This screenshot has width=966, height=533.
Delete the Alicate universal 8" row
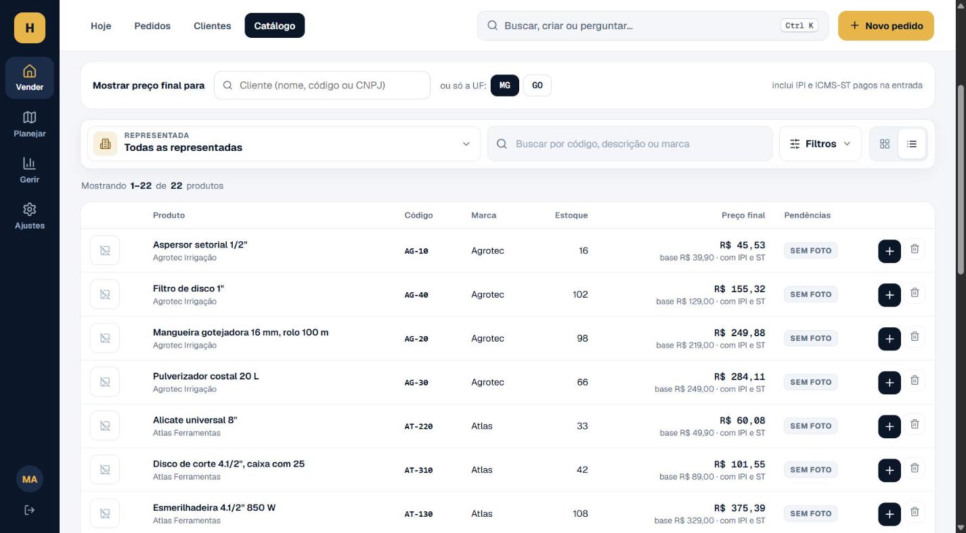[915, 424]
